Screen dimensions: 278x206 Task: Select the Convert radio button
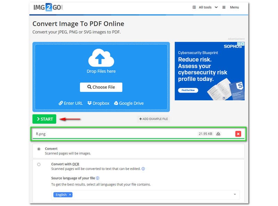pyautogui.click(x=39, y=149)
